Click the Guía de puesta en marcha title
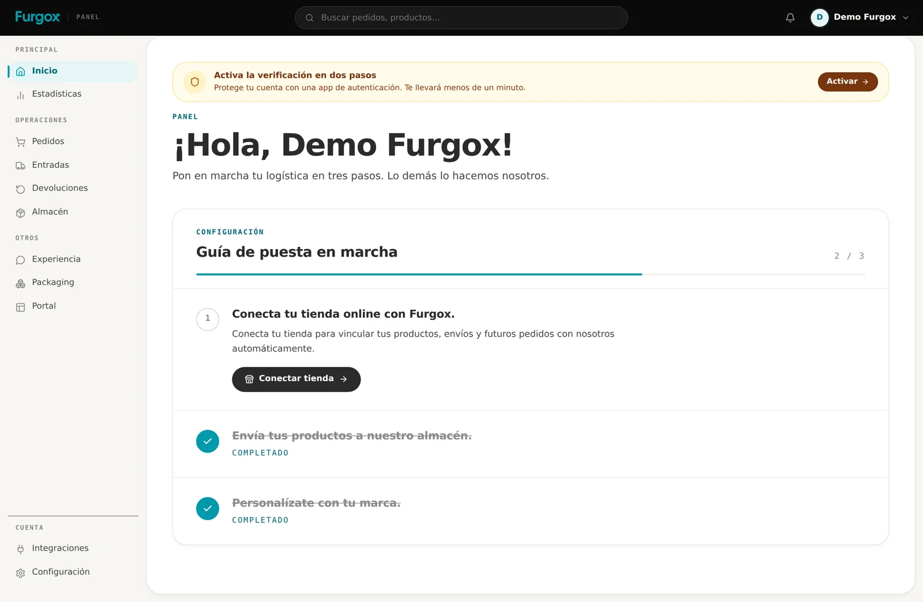 click(297, 252)
